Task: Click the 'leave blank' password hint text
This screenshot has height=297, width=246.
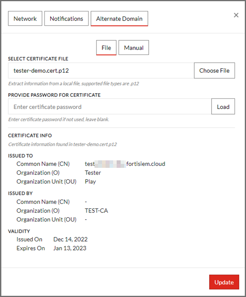Action: (x=59, y=119)
